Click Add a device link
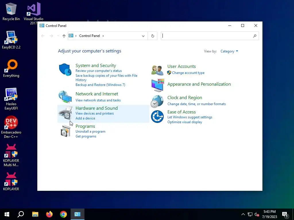 click(x=85, y=118)
